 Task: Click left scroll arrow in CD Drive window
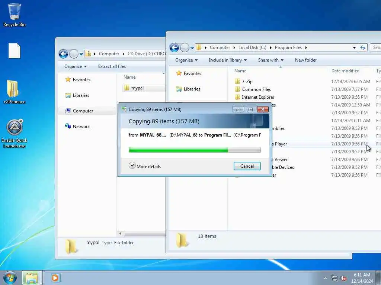[120, 234]
